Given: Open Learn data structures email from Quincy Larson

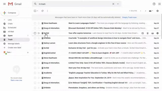Looking at the screenshot, I should point(97,43).
